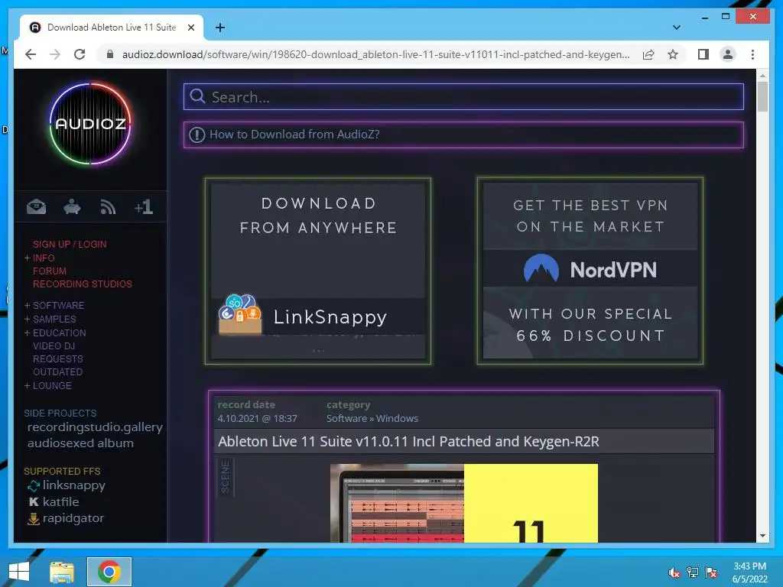The width and height of the screenshot is (783, 587).
Task: Click the SCENE vertical label tag
Action: coord(226,477)
